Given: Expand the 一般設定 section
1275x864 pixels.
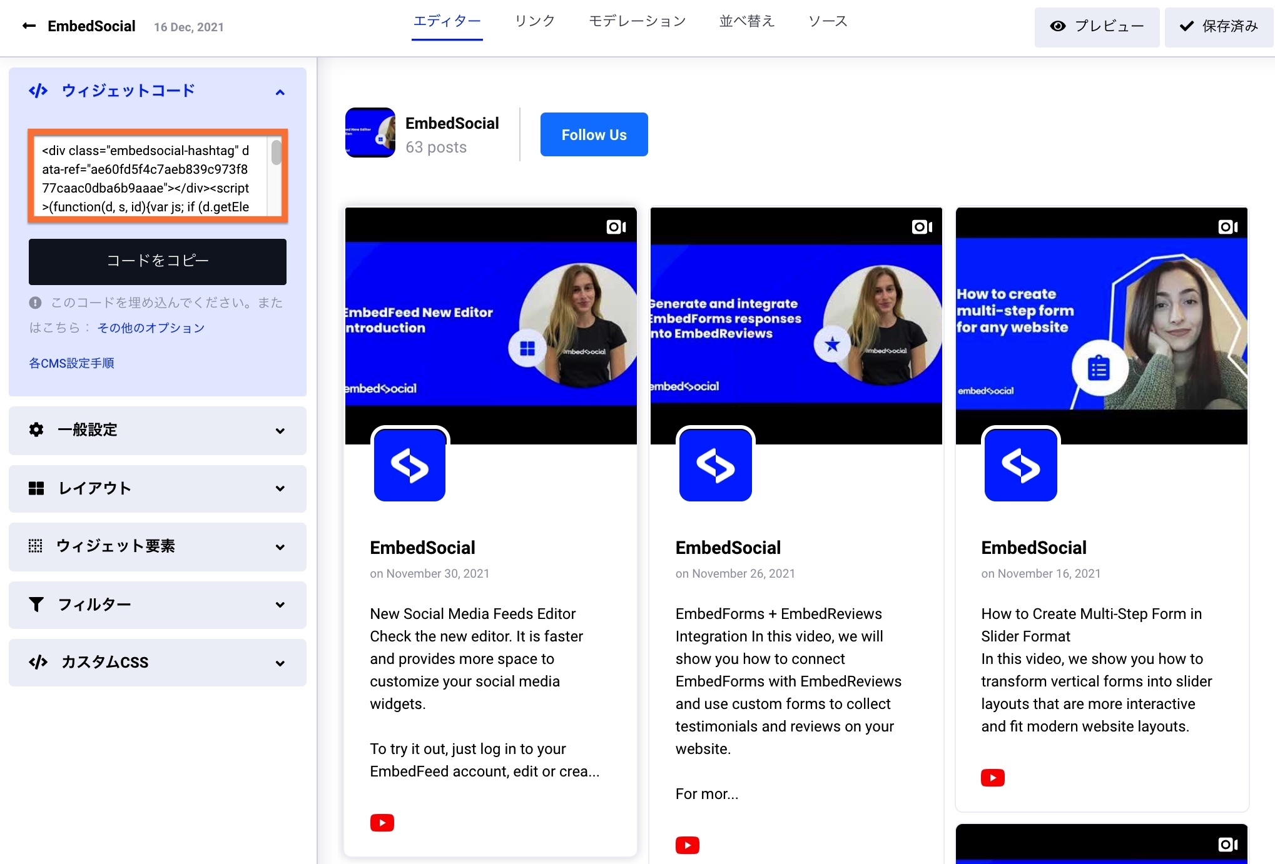Looking at the screenshot, I should pos(158,430).
